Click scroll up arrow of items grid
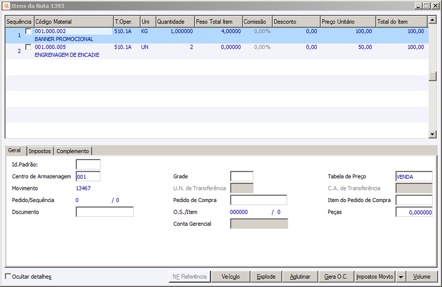The image size is (442, 287). pyautogui.click(x=432, y=20)
